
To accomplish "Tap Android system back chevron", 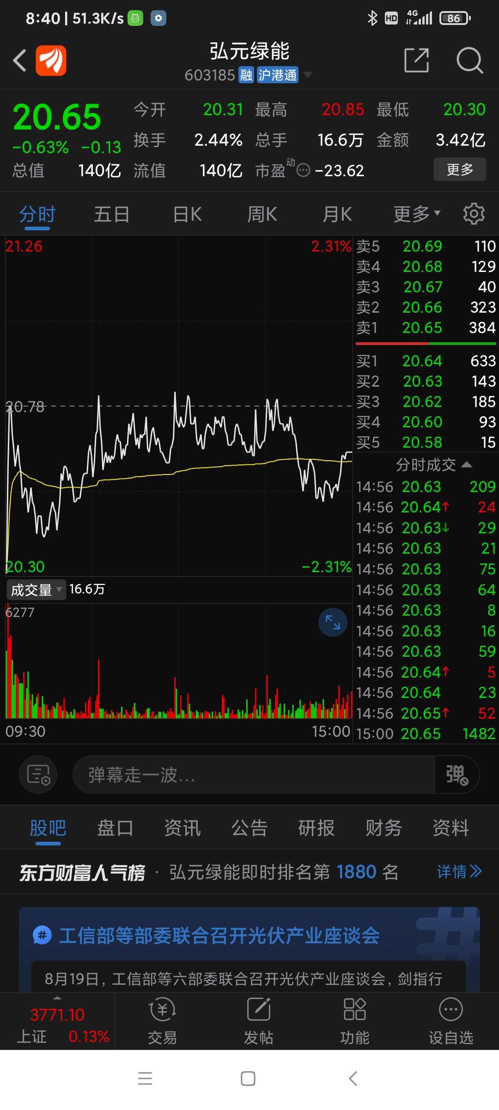I will [x=353, y=1079].
